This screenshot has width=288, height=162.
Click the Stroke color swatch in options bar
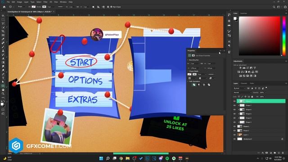[44, 7]
